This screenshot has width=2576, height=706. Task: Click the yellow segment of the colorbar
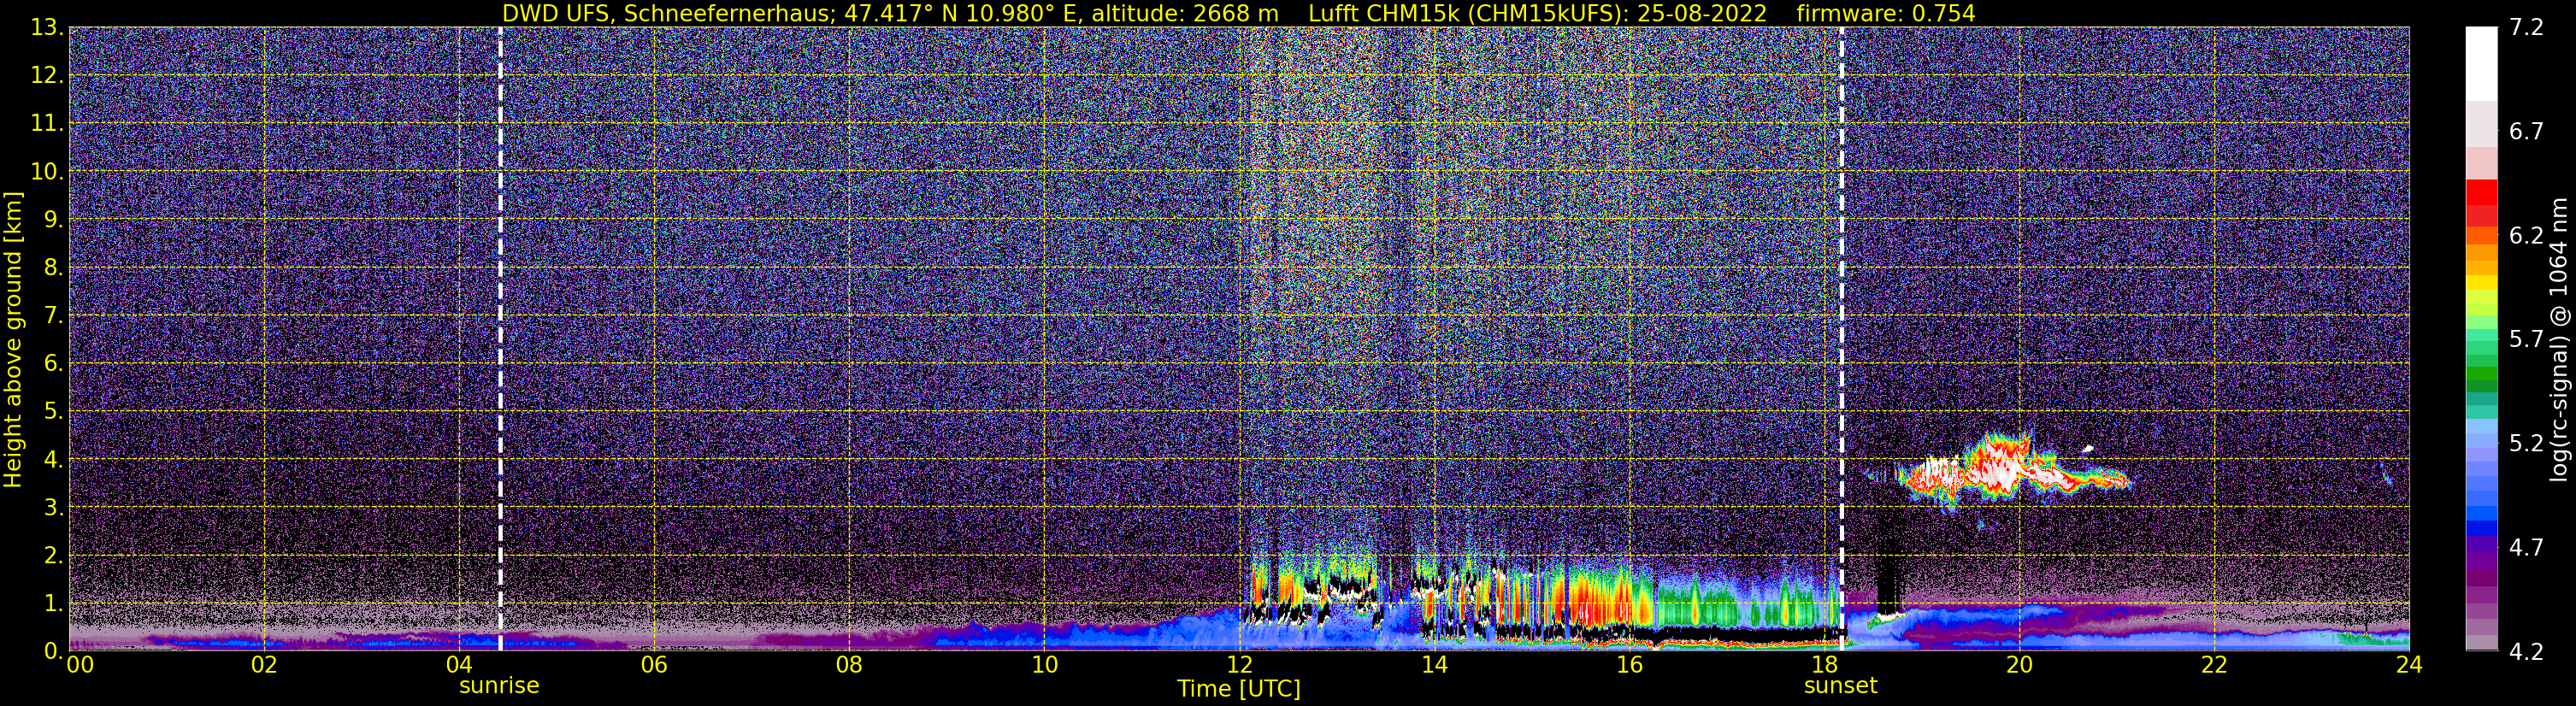(2481, 285)
